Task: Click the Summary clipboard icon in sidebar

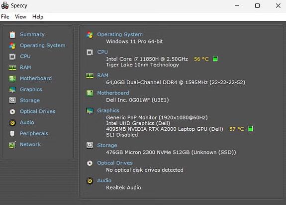Action: pos(12,35)
